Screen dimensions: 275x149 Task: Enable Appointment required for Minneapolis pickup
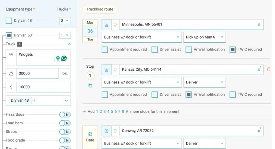[x=105, y=50]
